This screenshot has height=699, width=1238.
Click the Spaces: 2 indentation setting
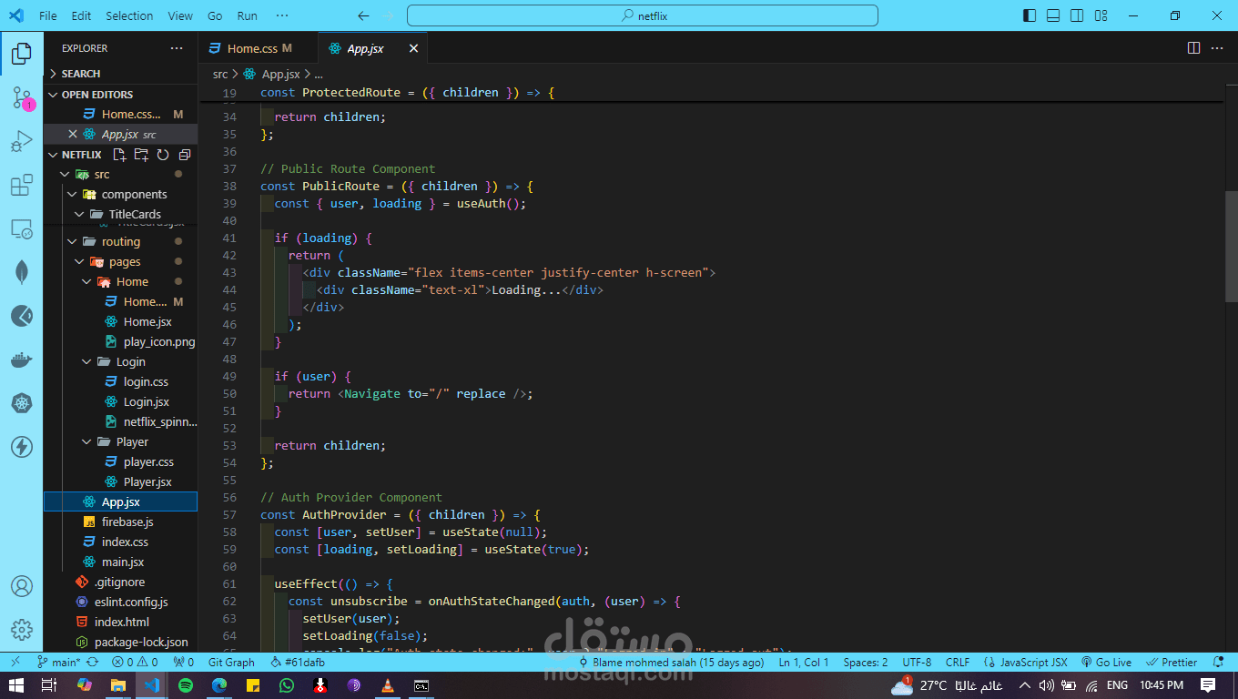866,663
